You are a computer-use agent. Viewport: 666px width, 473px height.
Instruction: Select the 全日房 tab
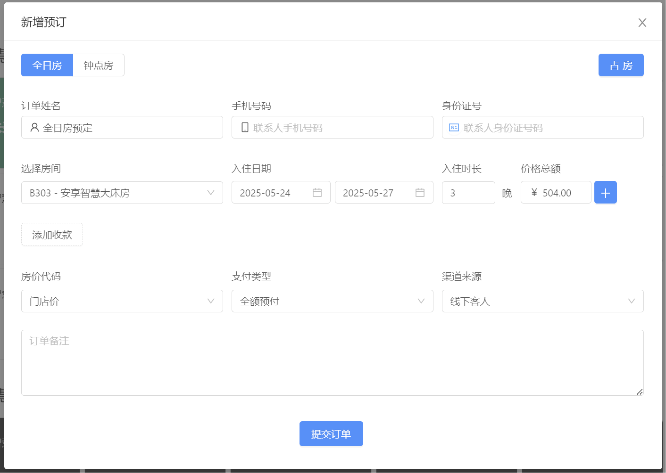click(47, 65)
